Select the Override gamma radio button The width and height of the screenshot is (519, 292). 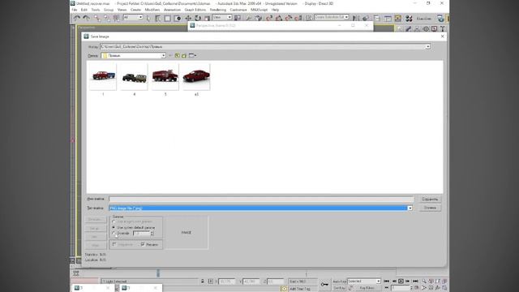click(x=114, y=234)
